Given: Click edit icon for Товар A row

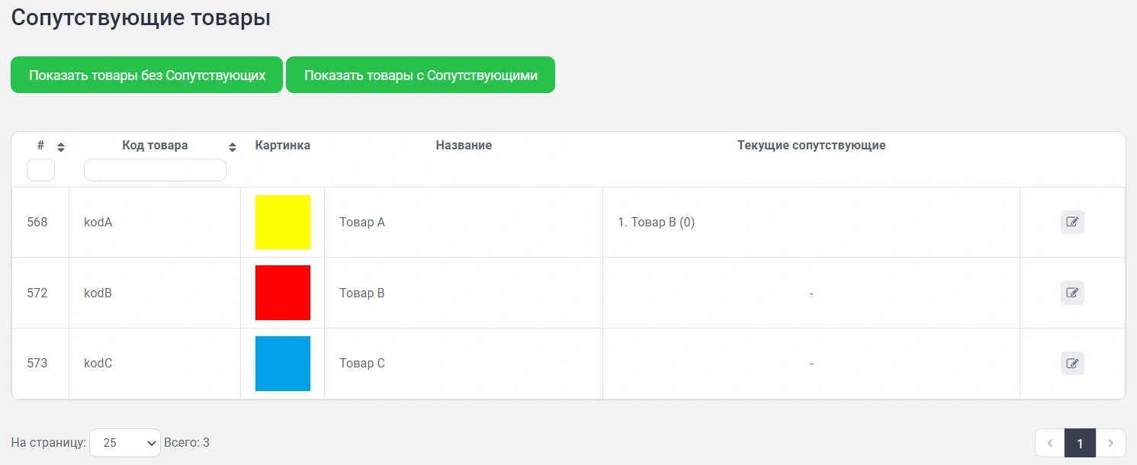Looking at the screenshot, I should click(1072, 222).
